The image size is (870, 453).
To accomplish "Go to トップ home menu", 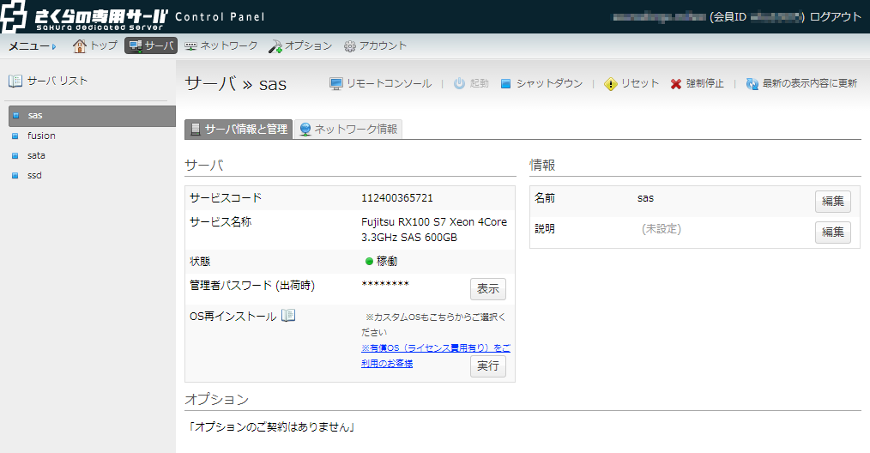I will pos(95,45).
